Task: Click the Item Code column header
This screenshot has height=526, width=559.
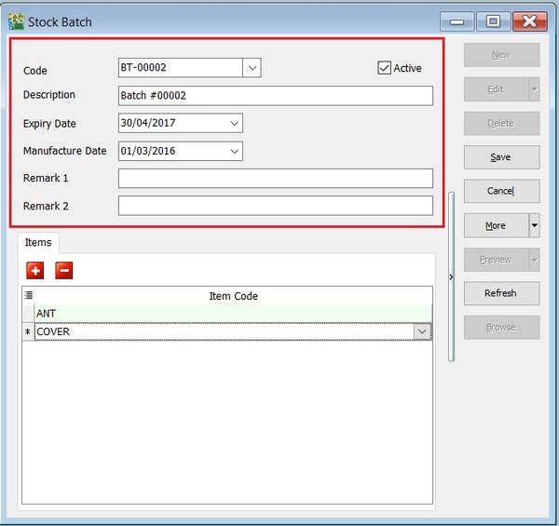Action: pyautogui.click(x=233, y=296)
